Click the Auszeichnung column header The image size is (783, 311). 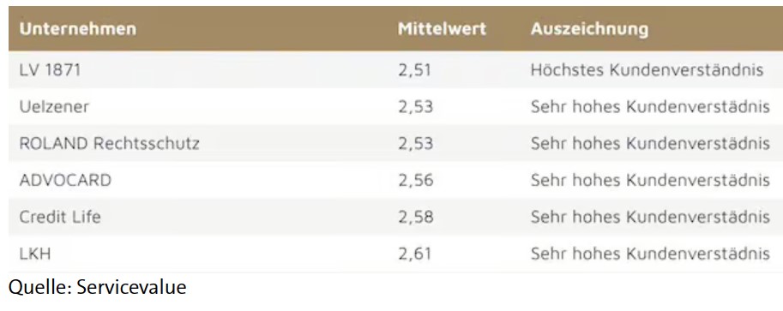point(589,29)
